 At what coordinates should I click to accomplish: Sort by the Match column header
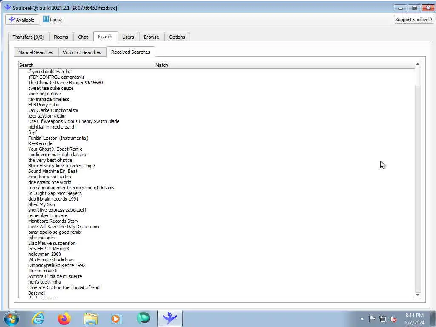284,65
